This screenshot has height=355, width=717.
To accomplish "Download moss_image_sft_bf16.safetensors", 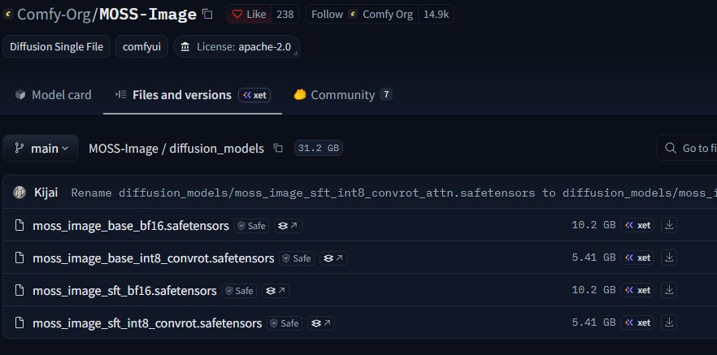I will pyautogui.click(x=669, y=290).
